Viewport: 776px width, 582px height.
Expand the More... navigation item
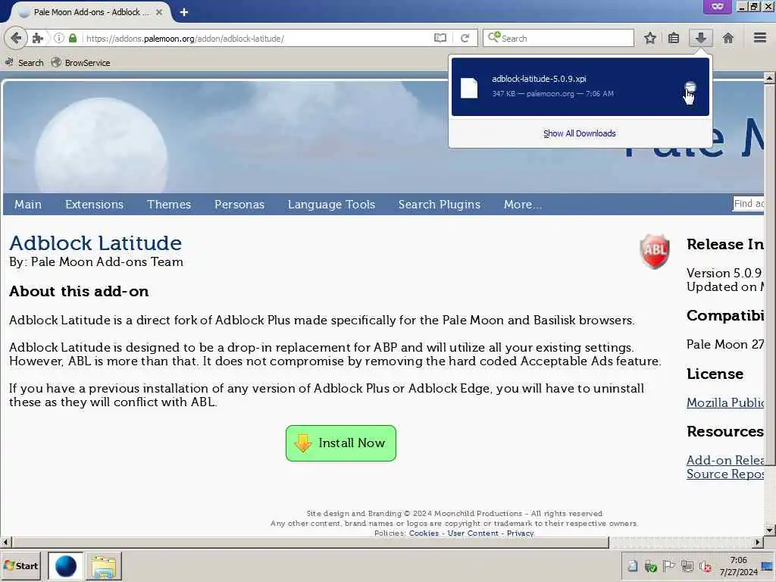click(522, 205)
